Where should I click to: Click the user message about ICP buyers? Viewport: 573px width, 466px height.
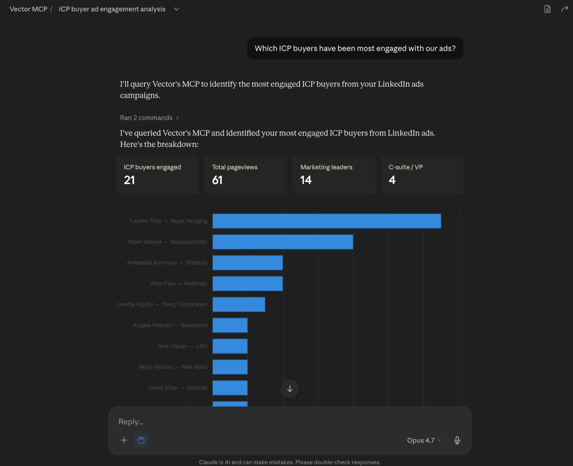pyautogui.click(x=355, y=48)
